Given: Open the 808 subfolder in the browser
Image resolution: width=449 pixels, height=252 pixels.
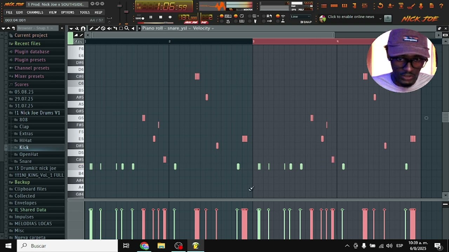Looking at the screenshot, I should (x=24, y=120).
